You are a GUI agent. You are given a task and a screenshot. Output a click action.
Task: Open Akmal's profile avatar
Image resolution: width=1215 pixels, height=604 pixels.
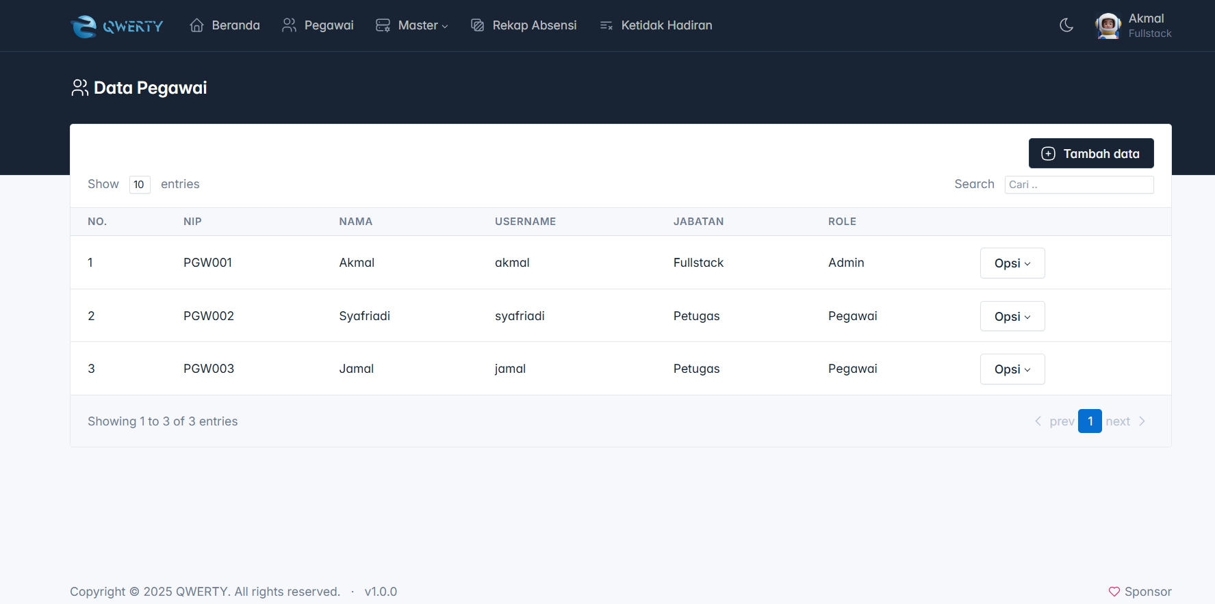coord(1108,26)
